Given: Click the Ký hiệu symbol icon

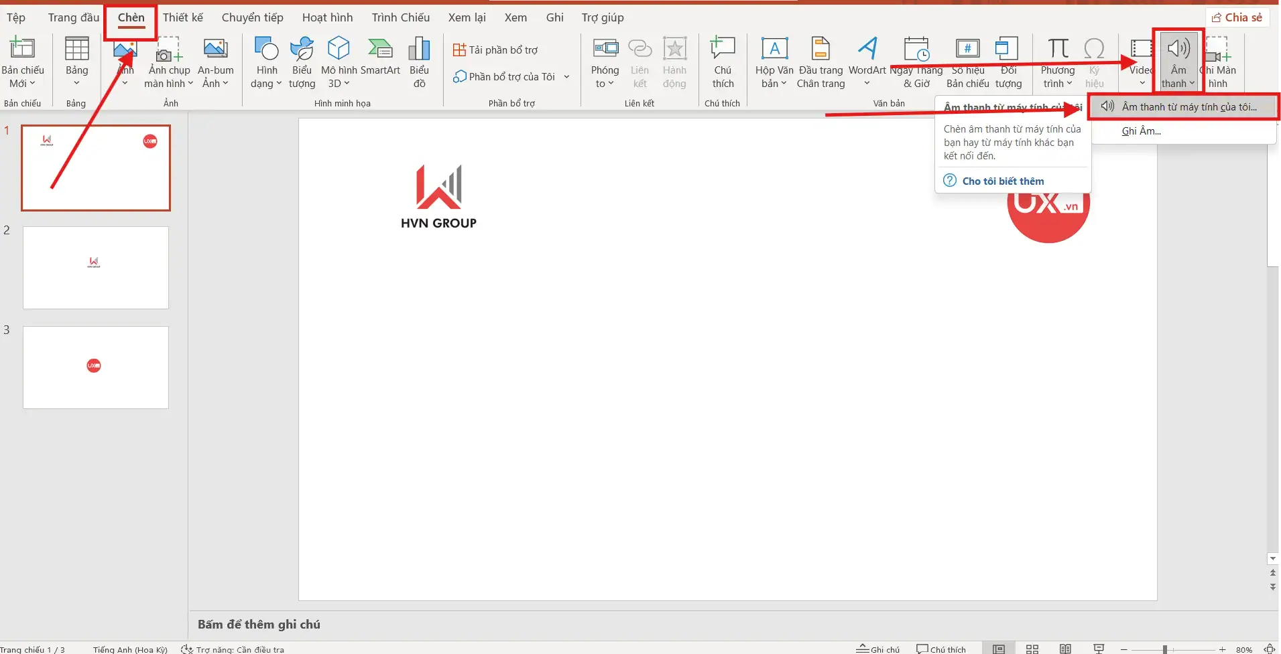Looking at the screenshot, I should (1094, 63).
